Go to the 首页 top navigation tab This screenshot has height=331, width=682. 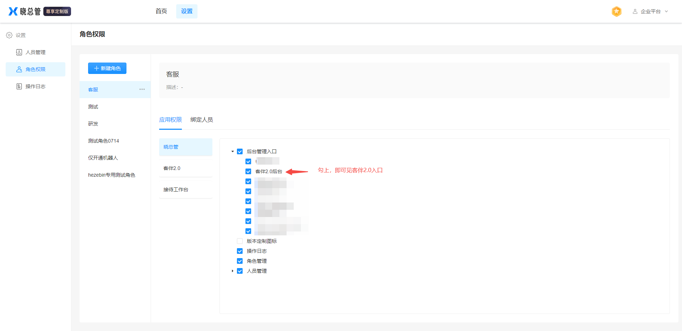tap(161, 11)
